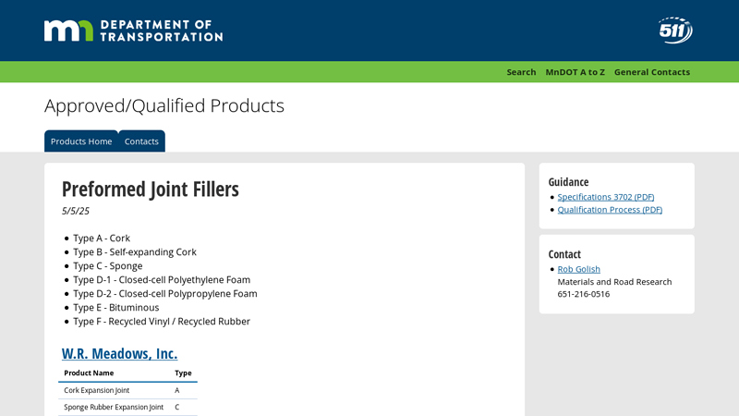739x416 pixels.
Task: Click the Product Name column header
Action: click(x=89, y=373)
